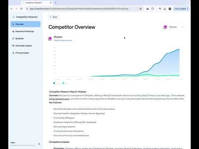Click the browser forward arrow

[x=16, y=9]
